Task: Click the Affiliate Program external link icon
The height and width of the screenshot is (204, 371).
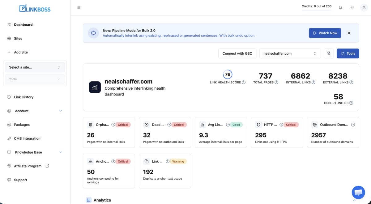Action: click(x=47, y=166)
